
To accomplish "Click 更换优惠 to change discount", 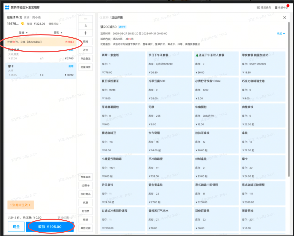I will click(x=65, y=218).
